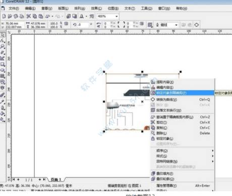This screenshot has width=232, height=196.
Task: Click the New document icon
Action: [x=4, y=16]
